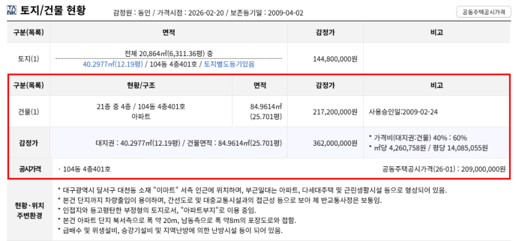Select the line about 폭 약 20m 포장도로
The width and height of the screenshot is (516, 241).
pyautogui.click(x=177, y=220)
